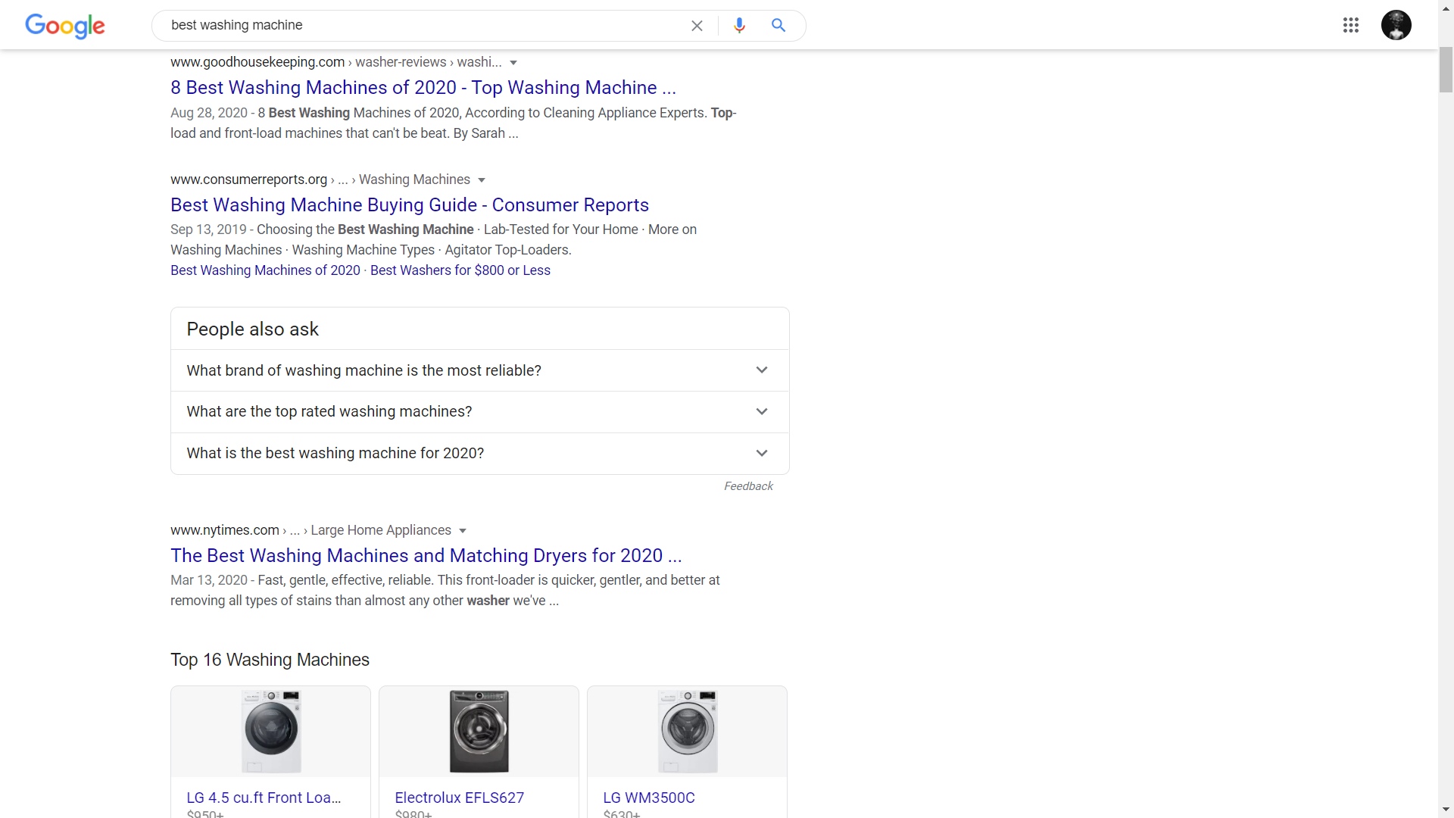Click the www.consumerreports.org URL text

[x=248, y=180]
